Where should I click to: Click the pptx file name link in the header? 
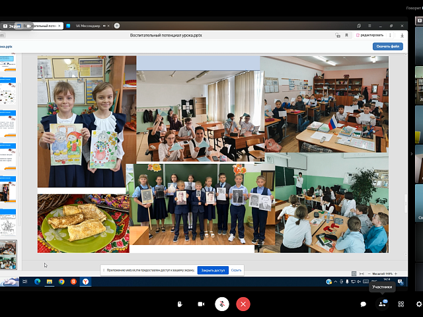[6, 47]
